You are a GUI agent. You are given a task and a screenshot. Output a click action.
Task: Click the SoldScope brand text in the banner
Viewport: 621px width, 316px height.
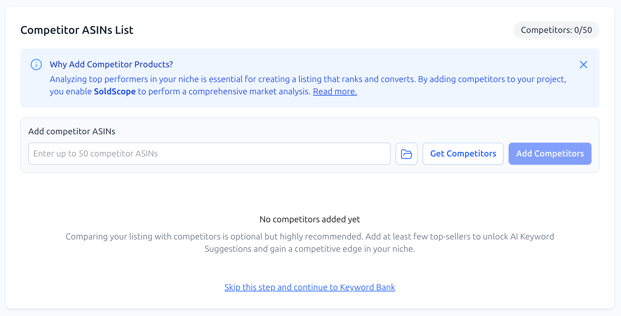(x=114, y=91)
